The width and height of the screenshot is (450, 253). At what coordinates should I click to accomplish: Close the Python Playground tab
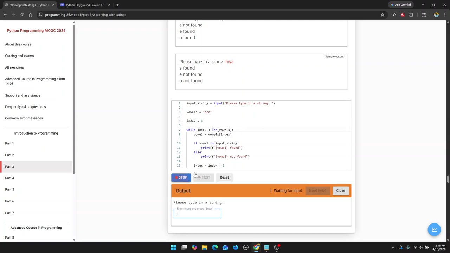click(109, 5)
